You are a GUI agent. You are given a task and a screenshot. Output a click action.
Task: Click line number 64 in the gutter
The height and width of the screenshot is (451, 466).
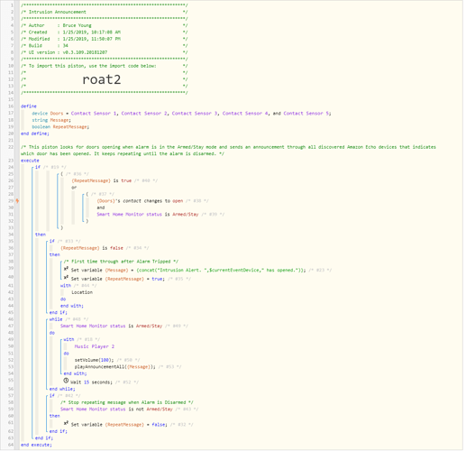tap(11, 445)
